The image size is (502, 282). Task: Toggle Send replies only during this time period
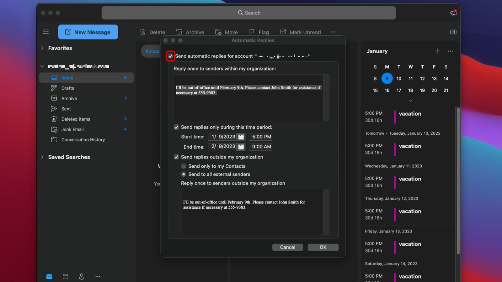click(x=176, y=127)
